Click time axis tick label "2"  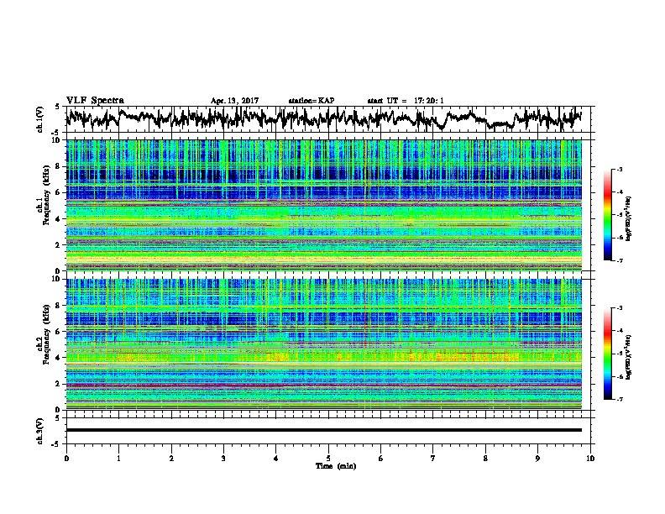pyautogui.click(x=171, y=459)
